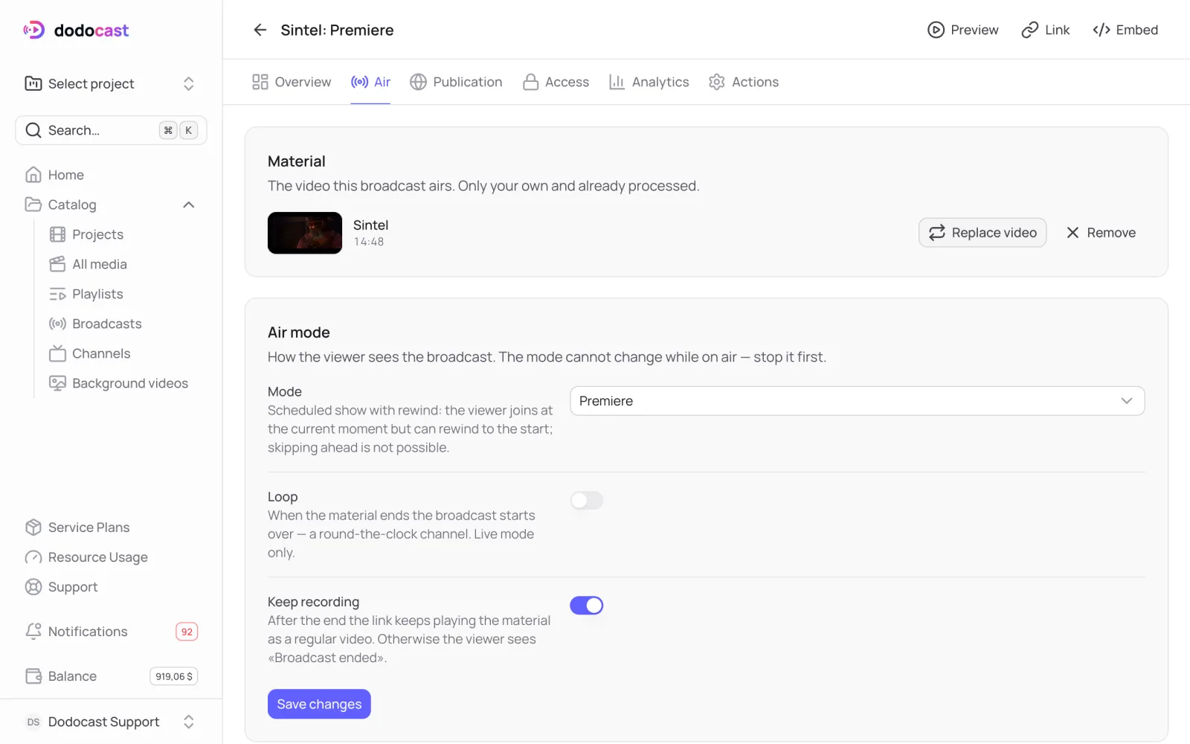Enable the Loop toggle
The height and width of the screenshot is (744, 1190).
point(587,501)
